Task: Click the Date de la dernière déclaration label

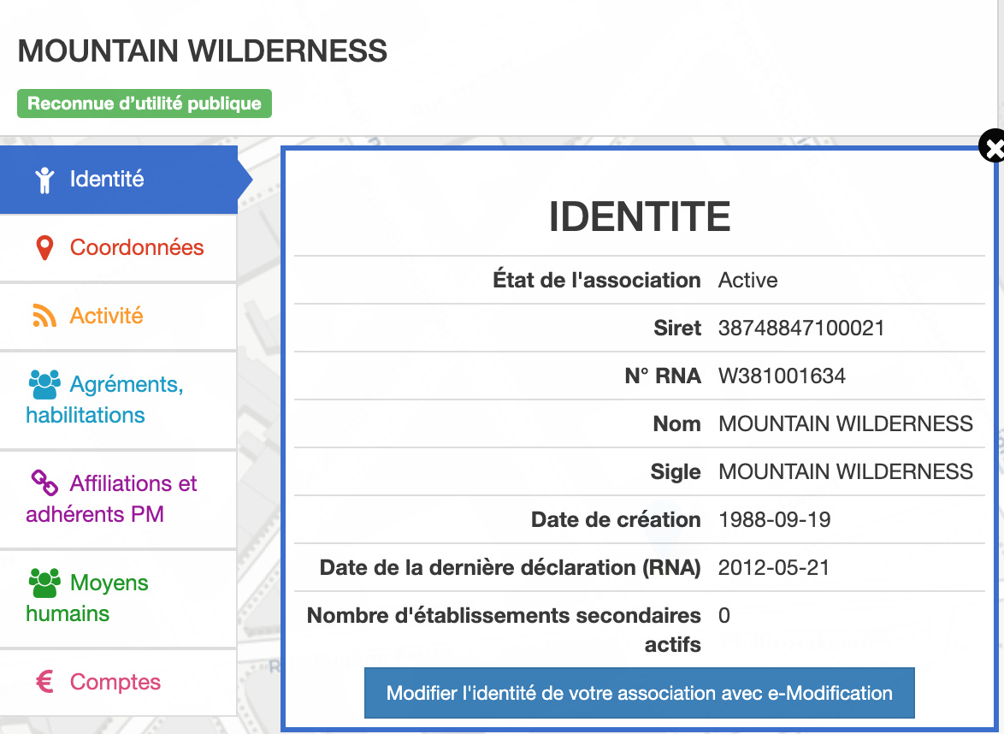Action: tap(511, 567)
